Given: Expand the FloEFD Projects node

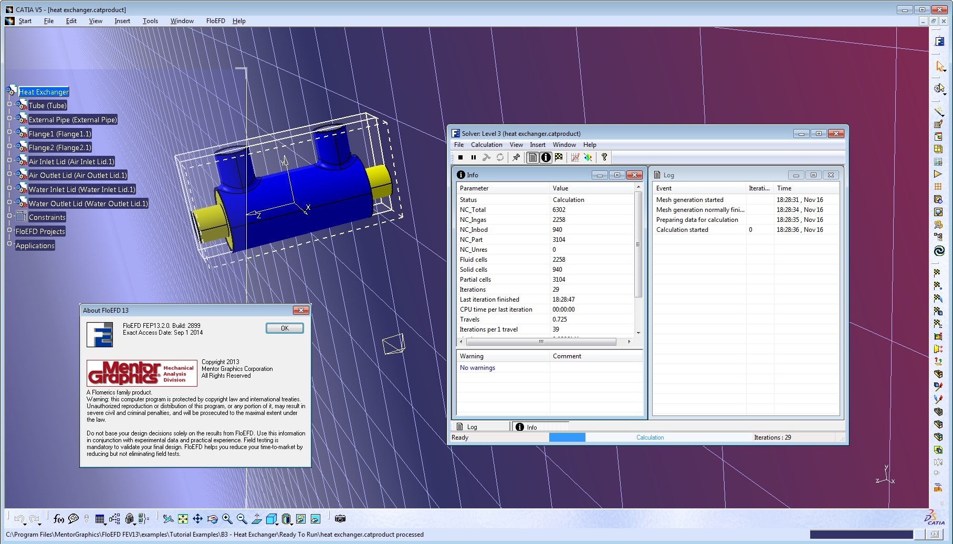Looking at the screenshot, I should [x=9, y=230].
